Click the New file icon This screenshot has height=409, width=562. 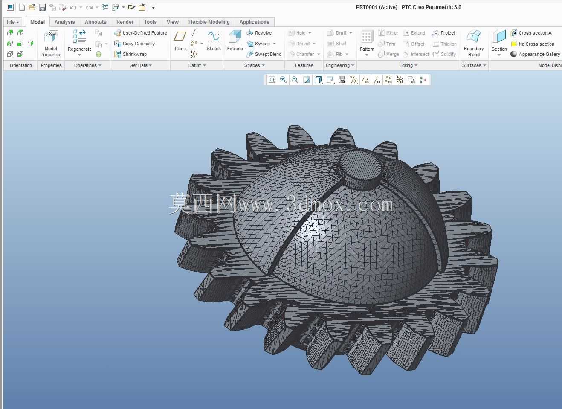tap(22, 7)
